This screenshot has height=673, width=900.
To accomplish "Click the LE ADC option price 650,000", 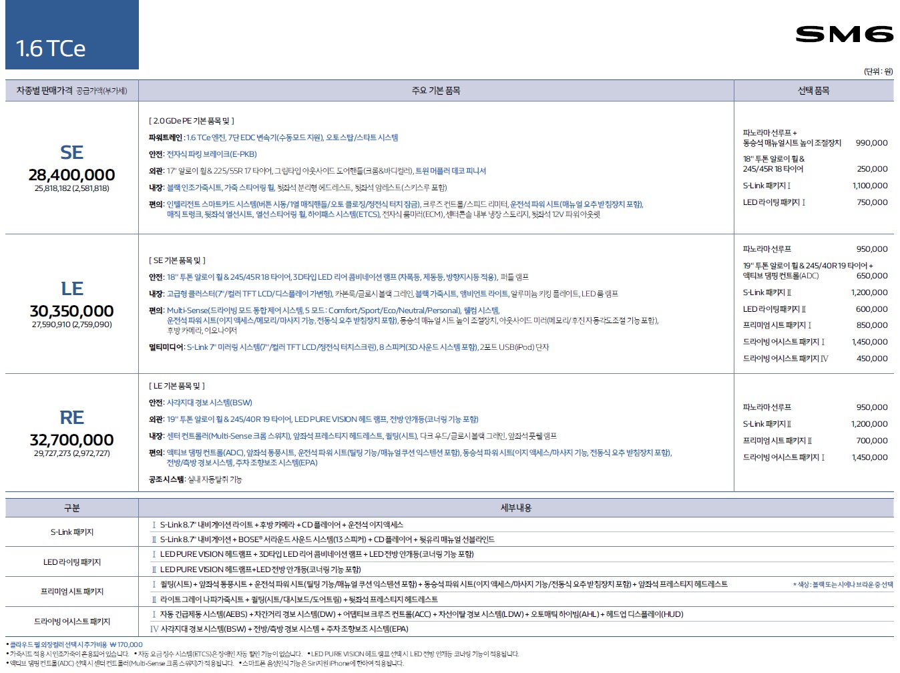I will (872, 276).
